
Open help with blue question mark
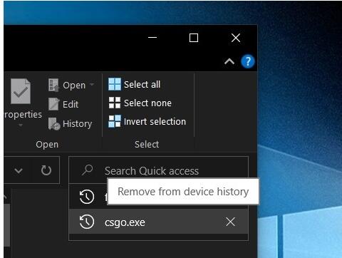248,61
